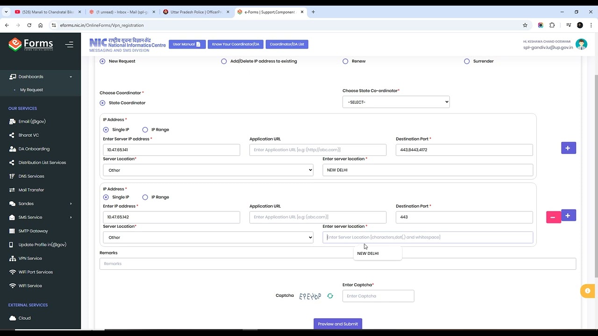Screen dimensions: 598x336
Task: Bookmark this page with star icon
Action: [x=525, y=25]
